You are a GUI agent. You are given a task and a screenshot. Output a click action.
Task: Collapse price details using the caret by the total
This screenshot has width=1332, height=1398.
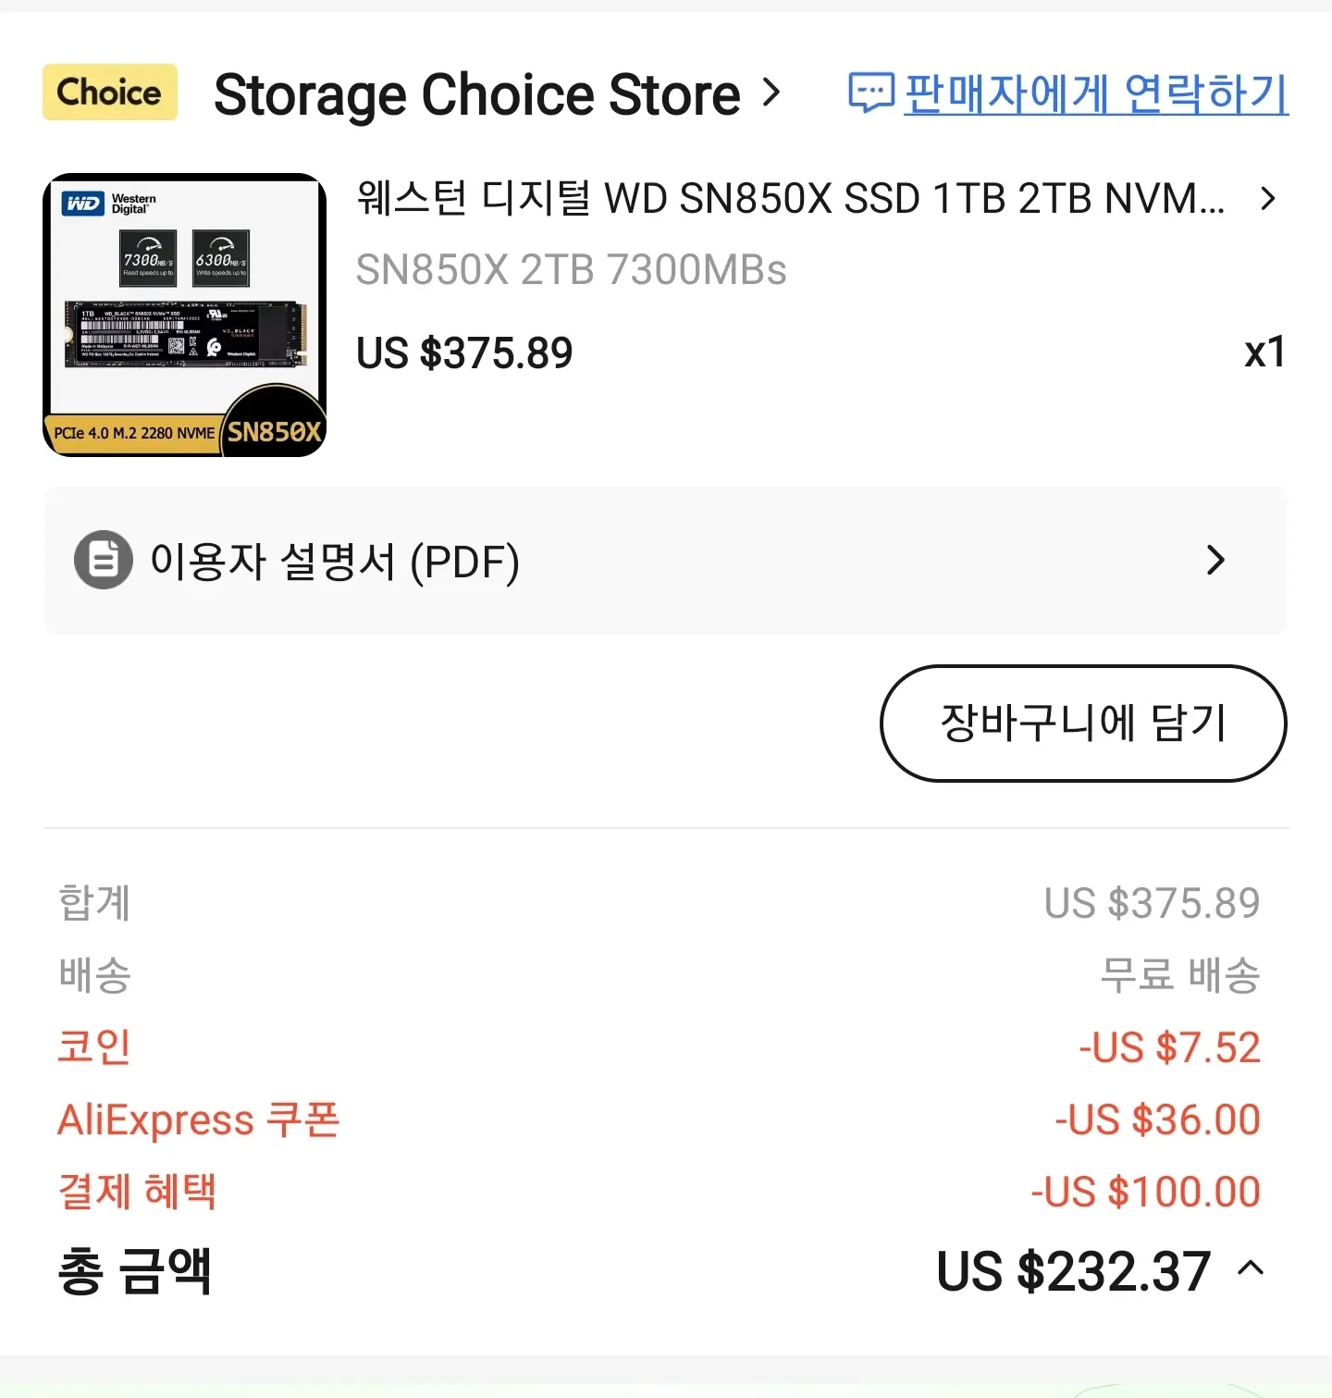click(1251, 1268)
